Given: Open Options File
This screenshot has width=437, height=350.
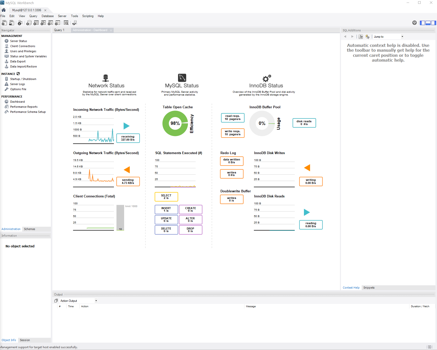Looking at the screenshot, I should [x=18, y=89].
